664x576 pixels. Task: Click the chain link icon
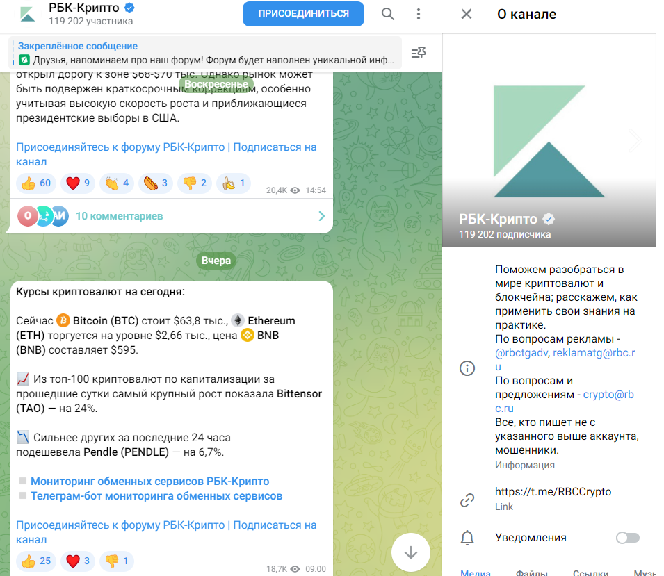pyautogui.click(x=467, y=500)
